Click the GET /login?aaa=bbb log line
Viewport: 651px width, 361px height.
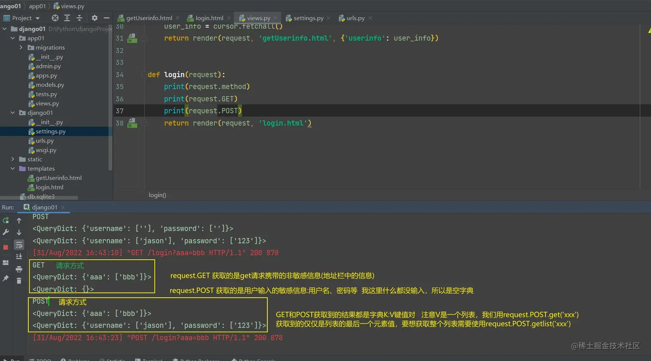(155, 253)
